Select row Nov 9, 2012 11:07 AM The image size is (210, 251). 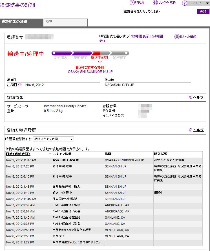[104, 160]
